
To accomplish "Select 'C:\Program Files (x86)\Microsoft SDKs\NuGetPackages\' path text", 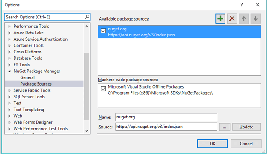I will click(x=160, y=93).
